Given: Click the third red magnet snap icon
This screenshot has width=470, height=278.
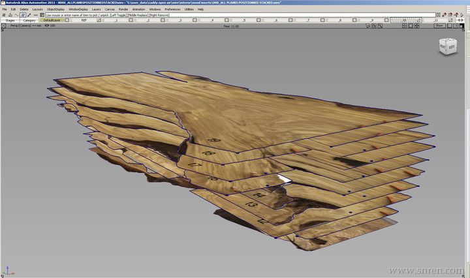Looking at the screenshot, I should (x=456, y=14).
